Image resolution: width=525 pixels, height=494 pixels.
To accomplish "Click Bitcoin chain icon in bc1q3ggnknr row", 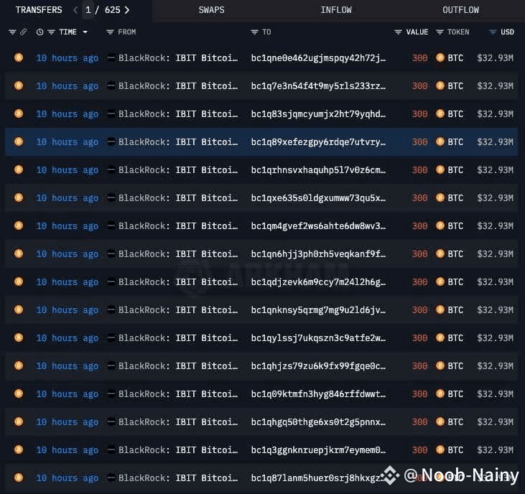I will click(x=19, y=449).
